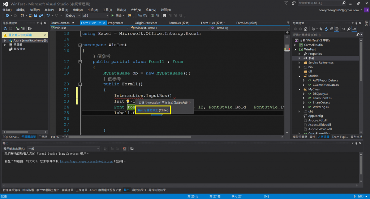This screenshot has height=199, width=370.
Task: Refresh Solution Explorer with blue arrow
Action: point(326,29)
